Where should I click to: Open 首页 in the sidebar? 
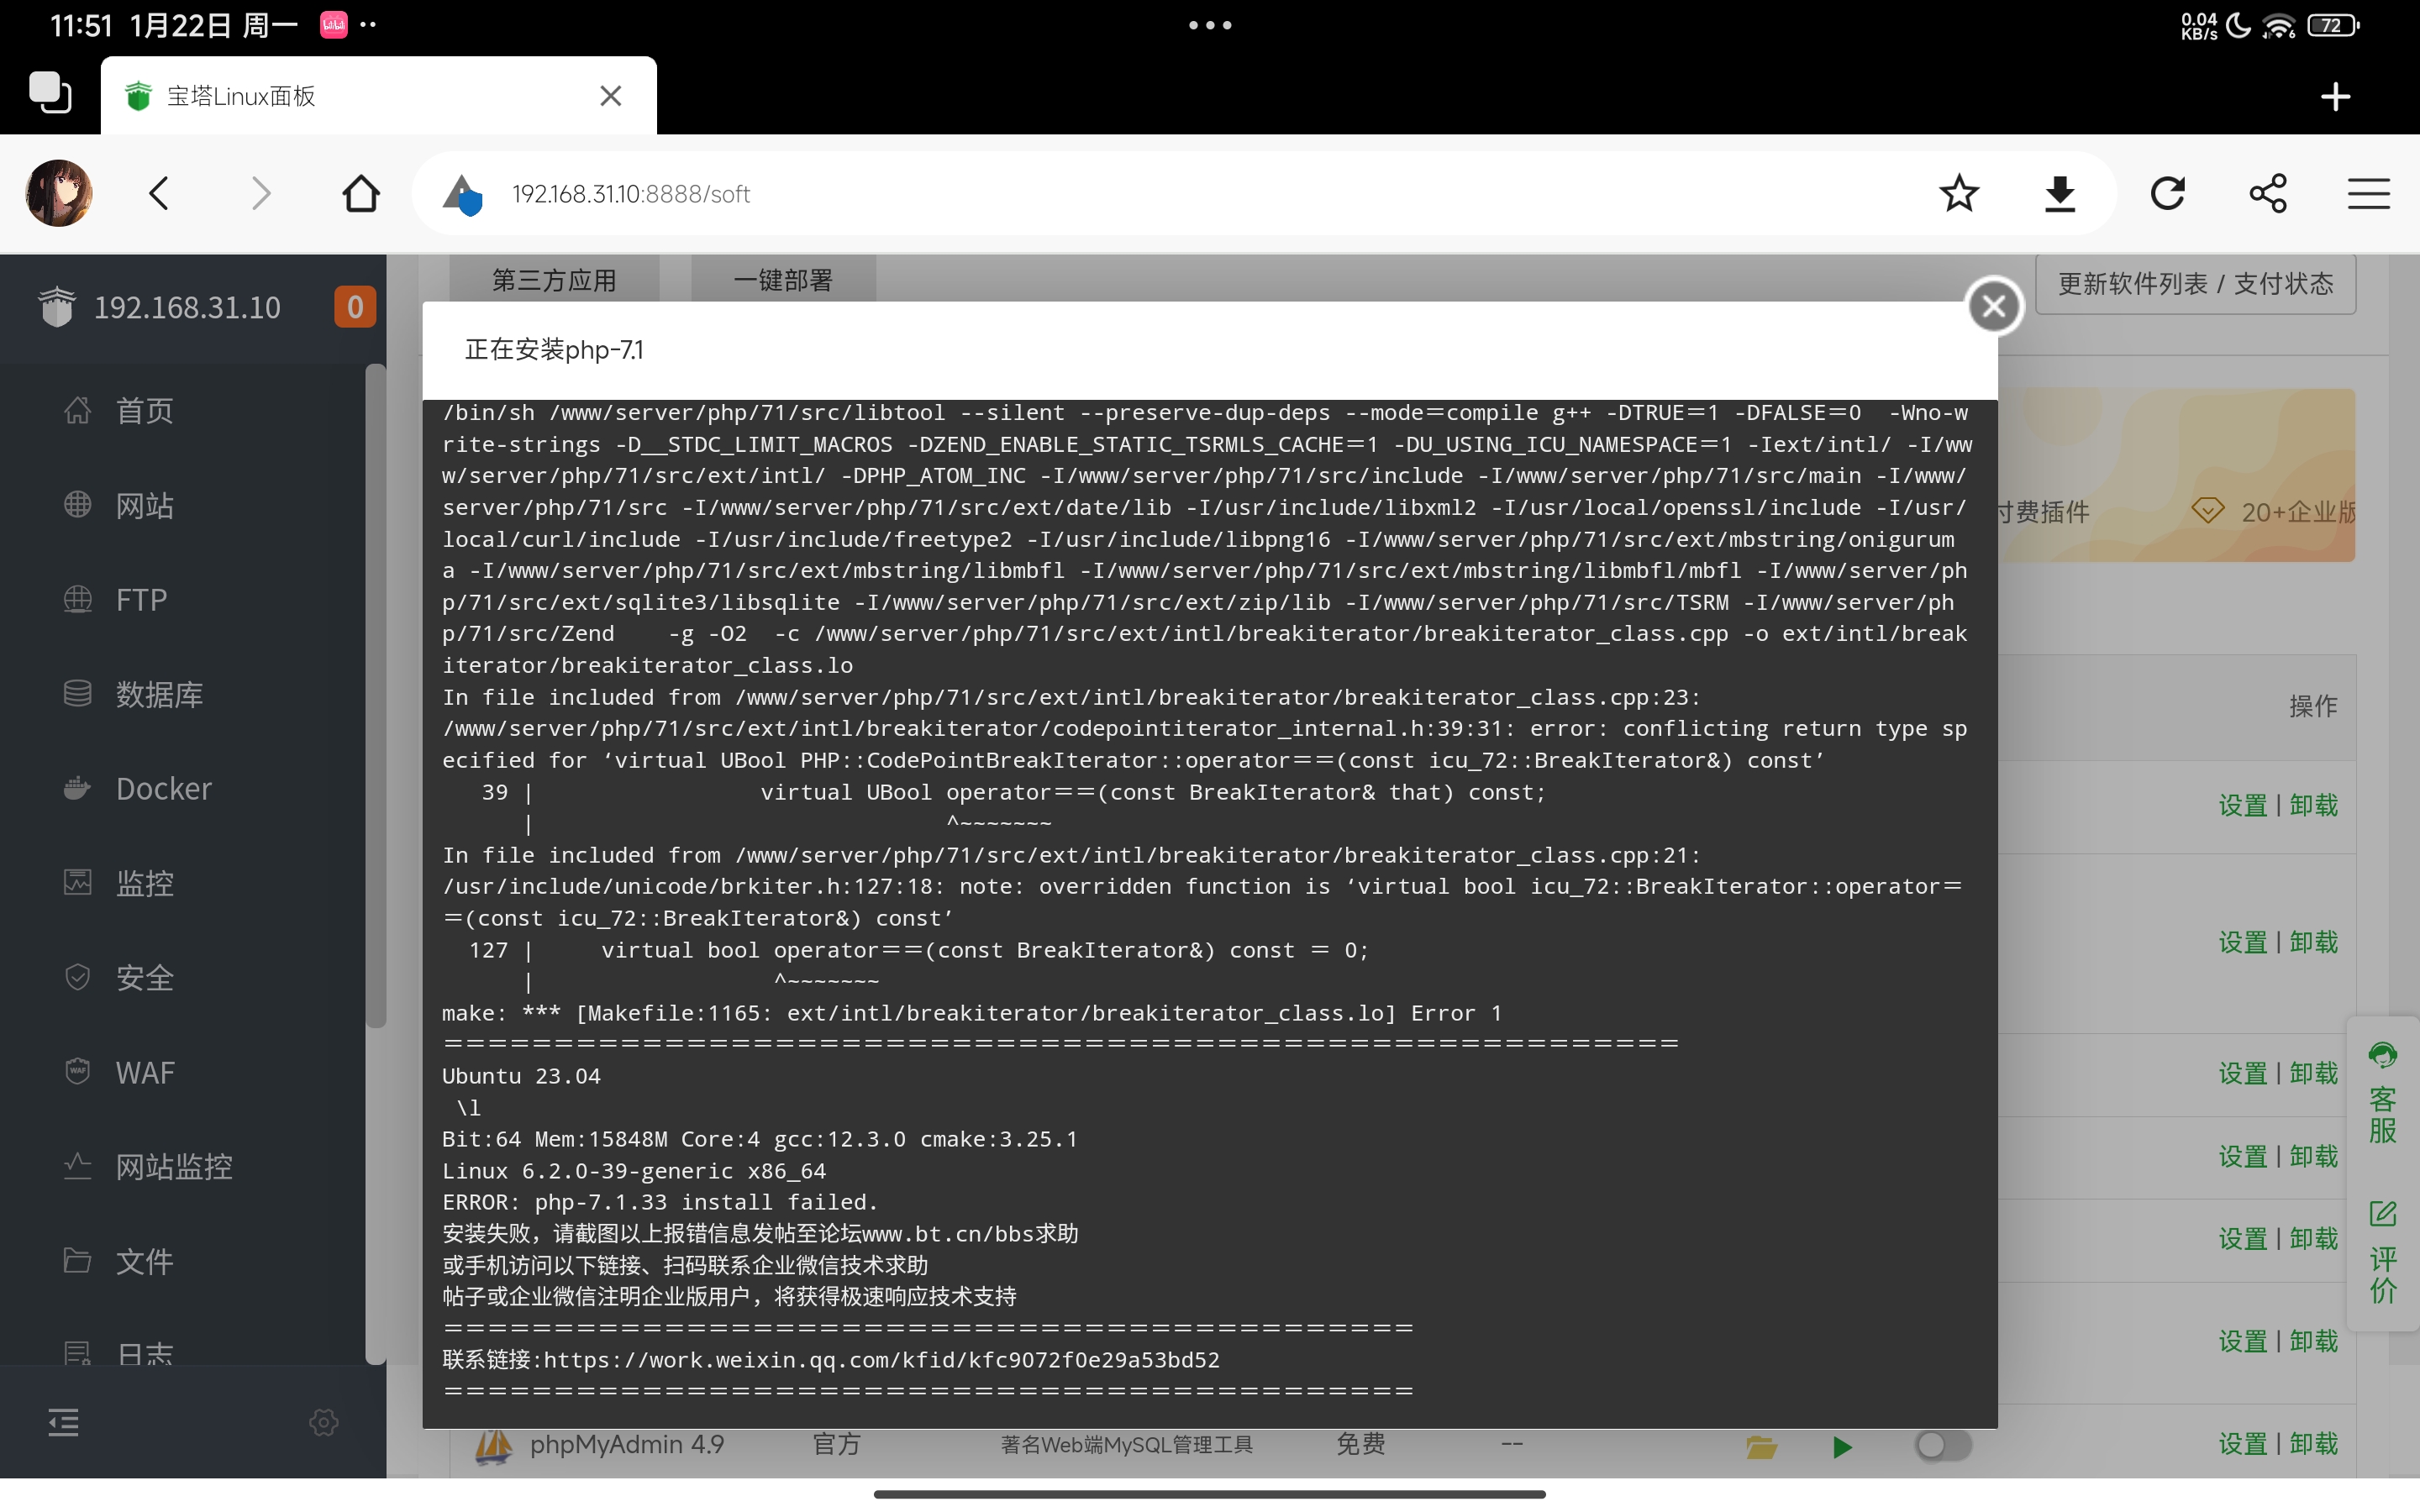145,411
